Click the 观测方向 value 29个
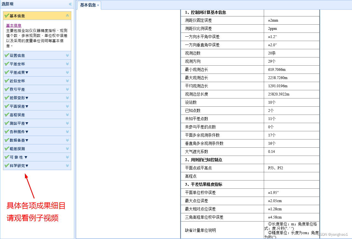The width and height of the screenshot is (352, 239). point(272,62)
